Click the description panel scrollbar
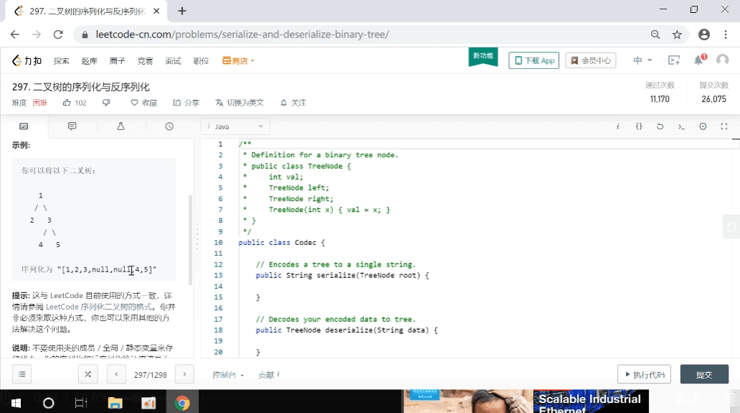This screenshot has height=413, width=740. pyautogui.click(x=191, y=240)
